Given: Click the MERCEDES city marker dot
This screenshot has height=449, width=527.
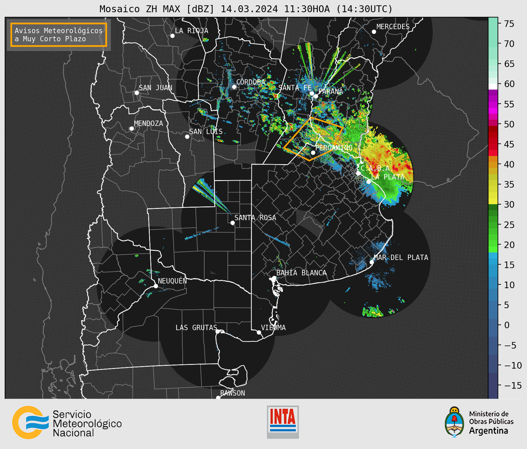Looking at the screenshot, I should (x=374, y=32).
